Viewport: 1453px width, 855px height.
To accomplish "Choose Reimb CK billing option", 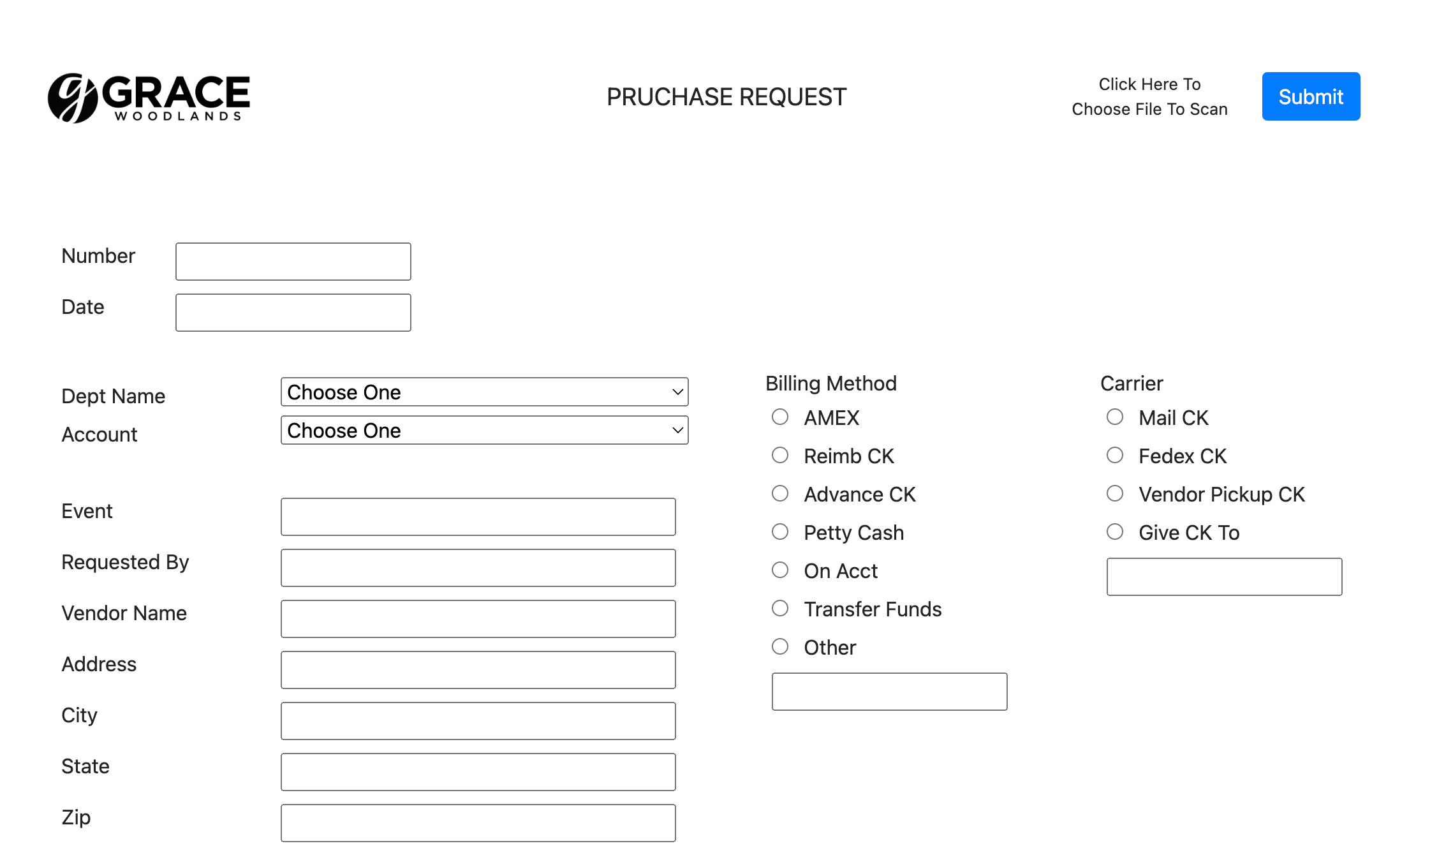I will pyautogui.click(x=780, y=455).
